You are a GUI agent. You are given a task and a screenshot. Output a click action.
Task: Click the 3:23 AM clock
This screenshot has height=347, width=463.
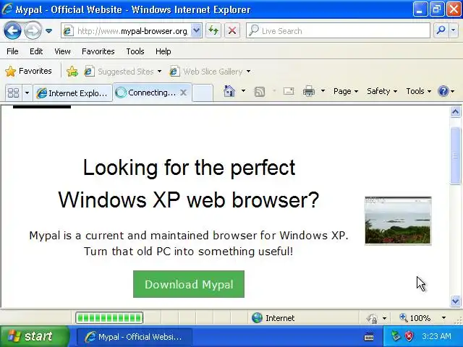pos(436,336)
